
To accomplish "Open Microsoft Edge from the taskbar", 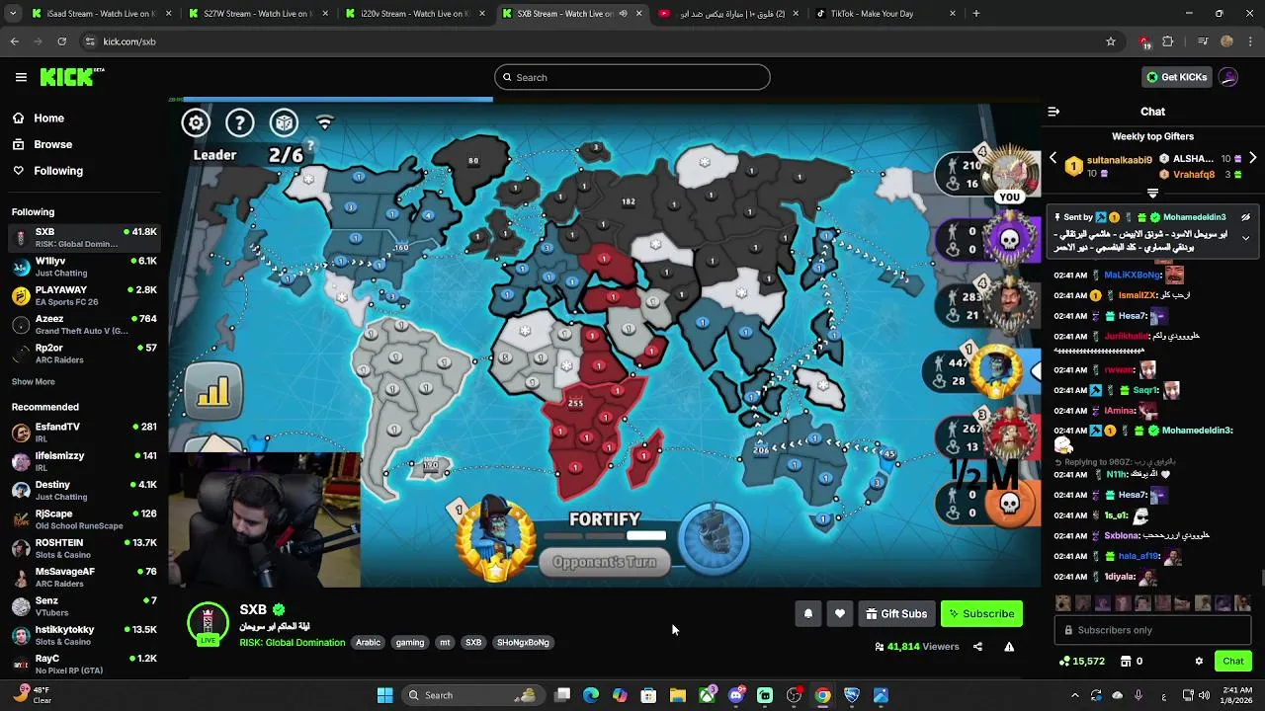I will coord(591,695).
